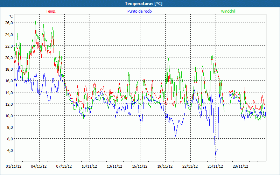Click the 13/11/12 date label

pyautogui.click(x=114, y=166)
